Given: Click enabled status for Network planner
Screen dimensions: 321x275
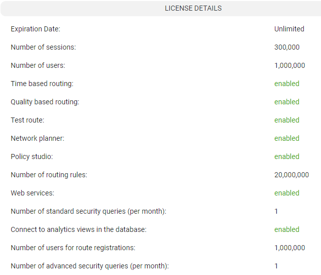Looking at the screenshot, I should (287, 138).
